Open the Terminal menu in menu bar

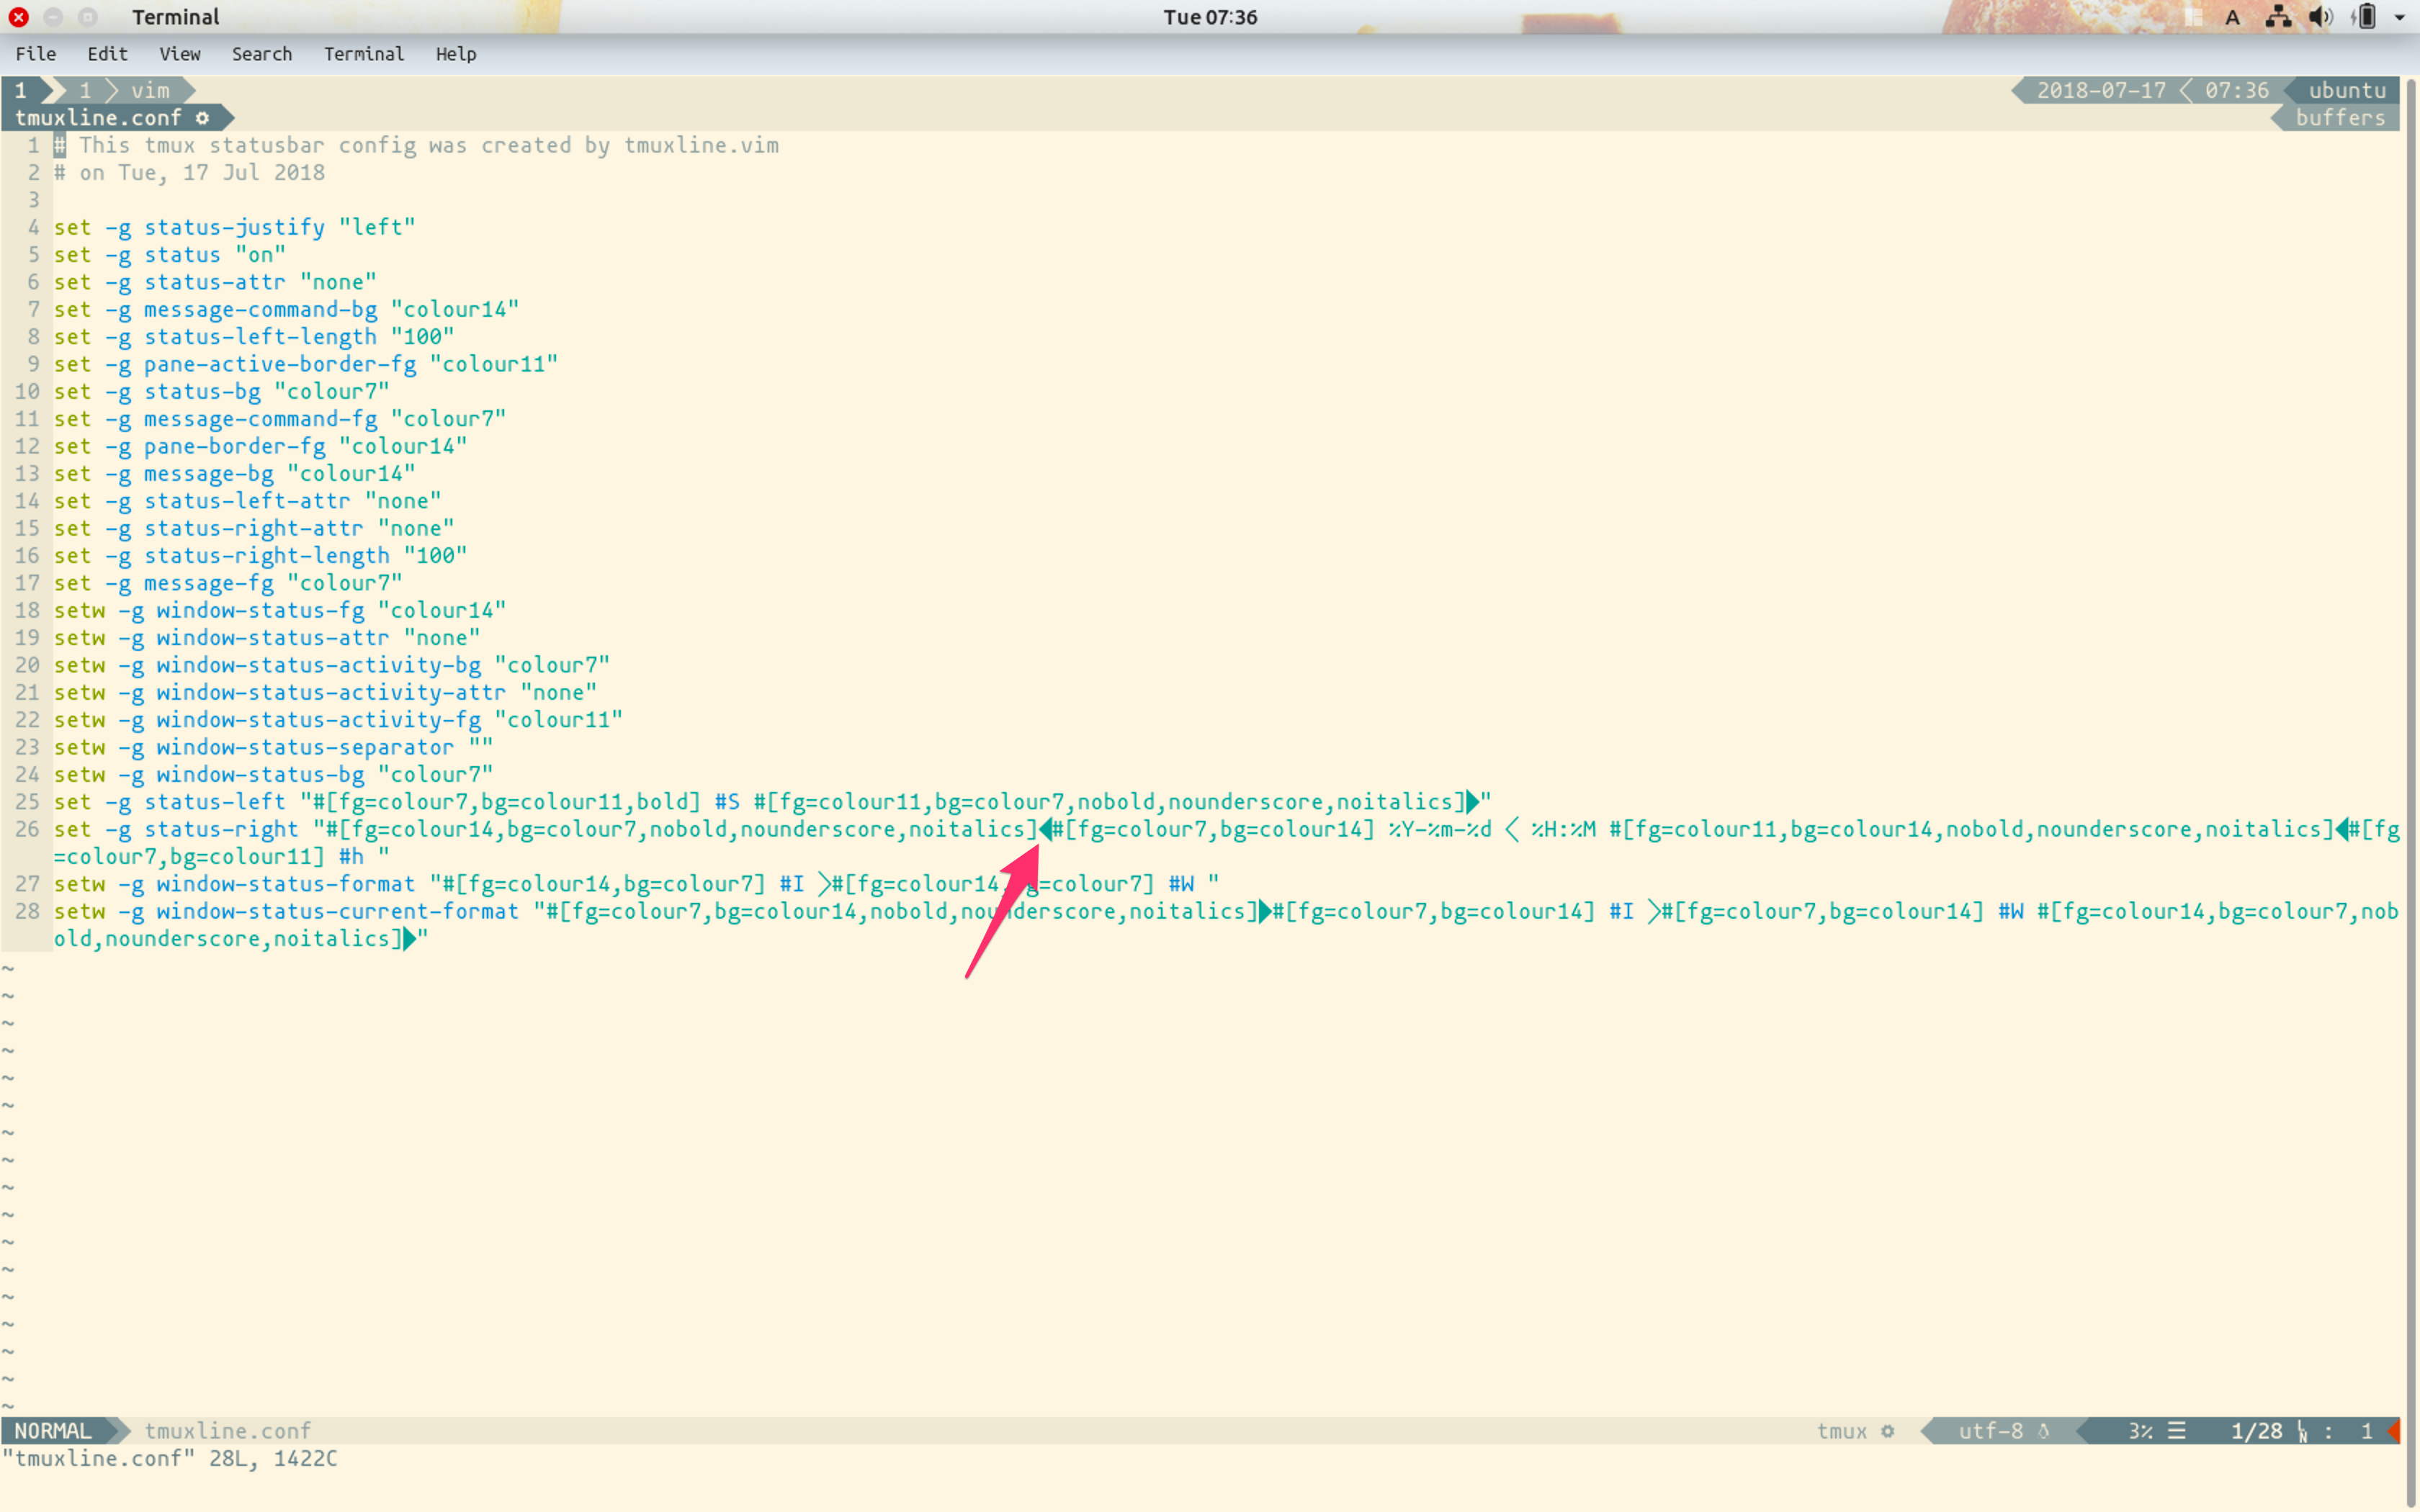[363, 53]
